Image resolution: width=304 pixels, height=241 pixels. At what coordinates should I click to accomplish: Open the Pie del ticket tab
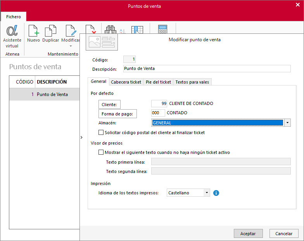[158, 82]
